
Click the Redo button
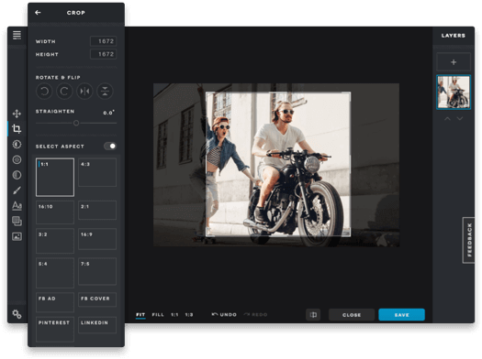(255, 314)
